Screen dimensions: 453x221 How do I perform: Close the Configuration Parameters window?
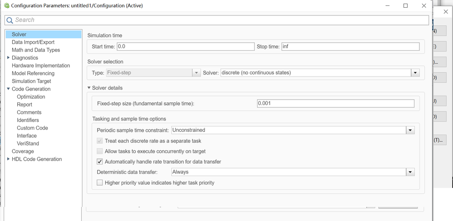424,6
